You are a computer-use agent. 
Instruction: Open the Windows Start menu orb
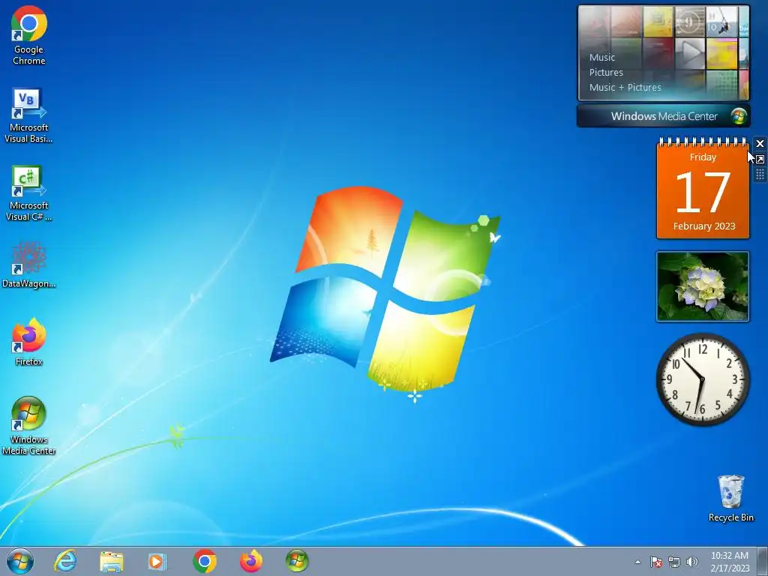20,561
